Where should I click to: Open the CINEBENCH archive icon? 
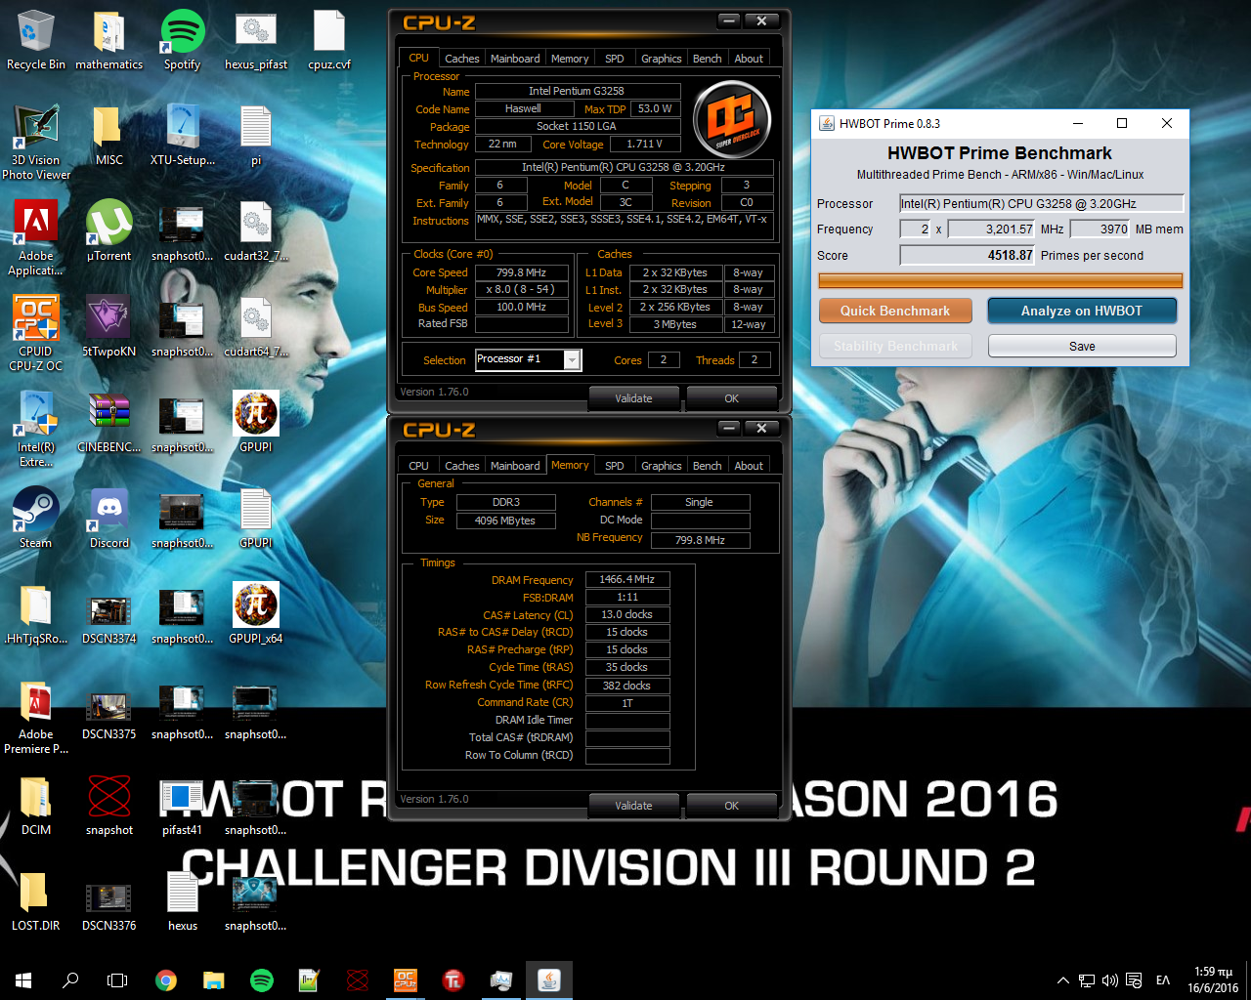click(x=109, y=423)
